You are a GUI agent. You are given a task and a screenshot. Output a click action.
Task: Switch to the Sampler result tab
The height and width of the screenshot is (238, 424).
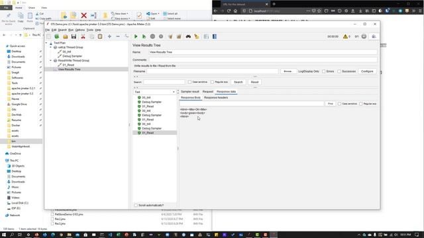(x=190, y=92)
